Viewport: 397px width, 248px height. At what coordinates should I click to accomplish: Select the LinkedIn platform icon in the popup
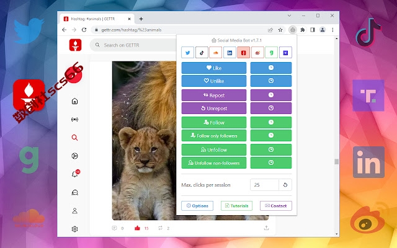(230, 53)
